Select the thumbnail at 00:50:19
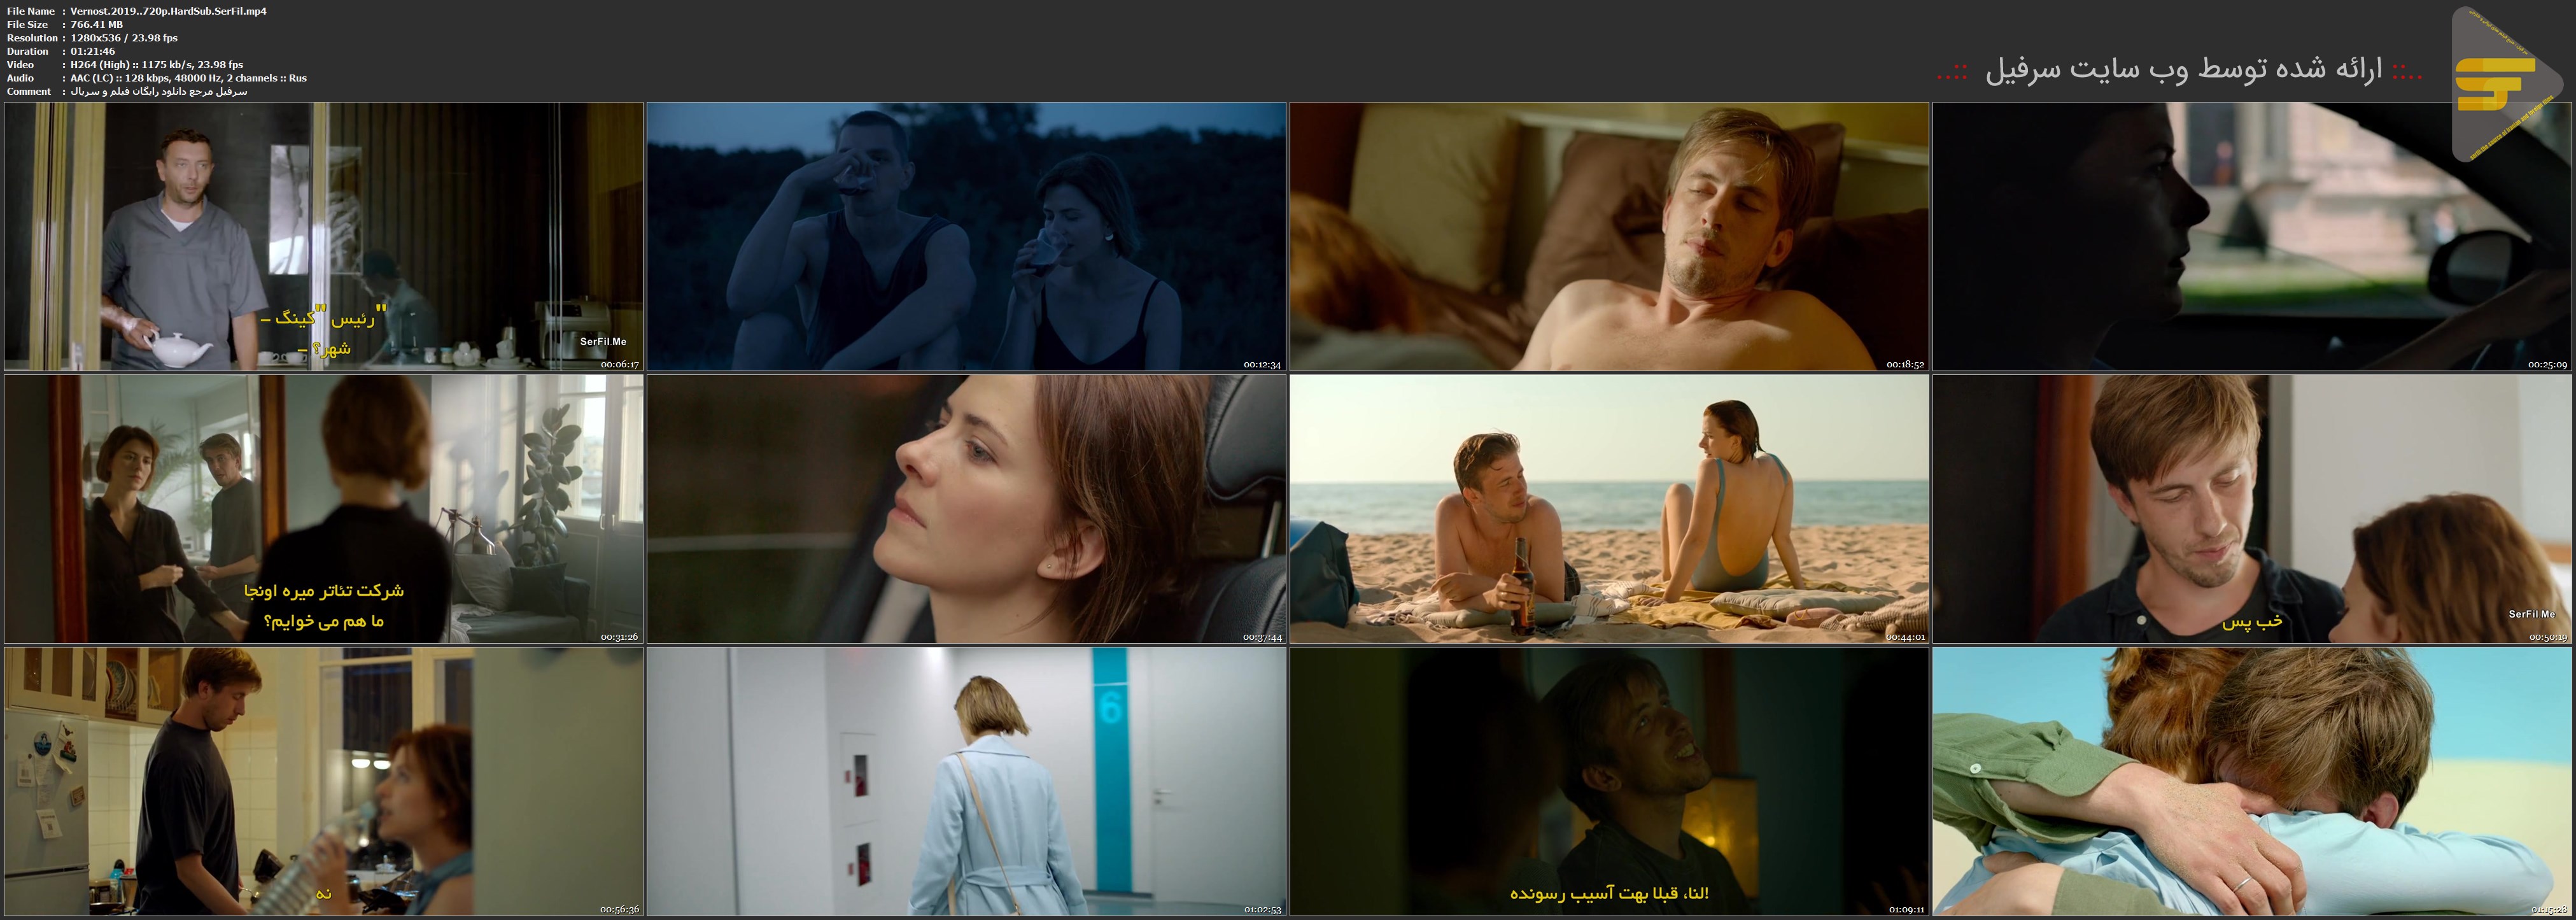The image size is (2576, 920). coord(2251,509)
